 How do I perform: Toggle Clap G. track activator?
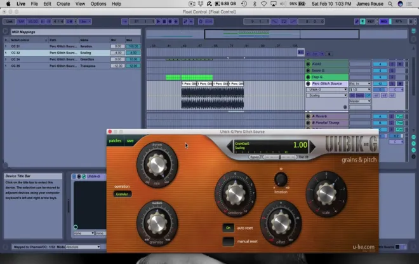(x=380, y=77)
